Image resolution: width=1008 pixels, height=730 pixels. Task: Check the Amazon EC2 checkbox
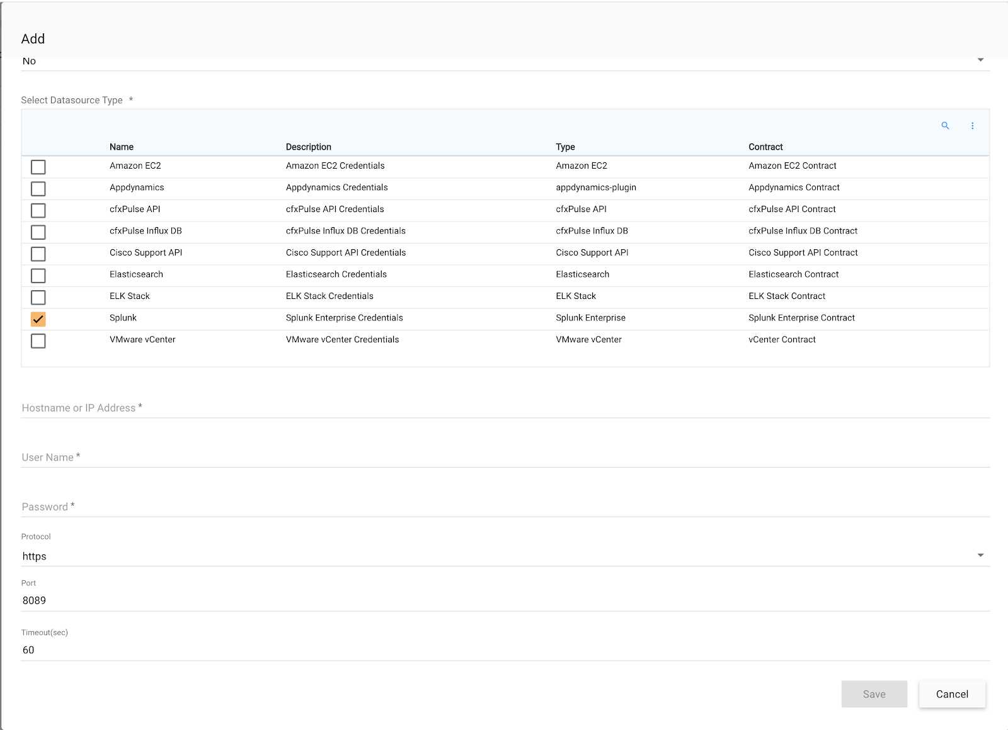(x=38, y=167)
